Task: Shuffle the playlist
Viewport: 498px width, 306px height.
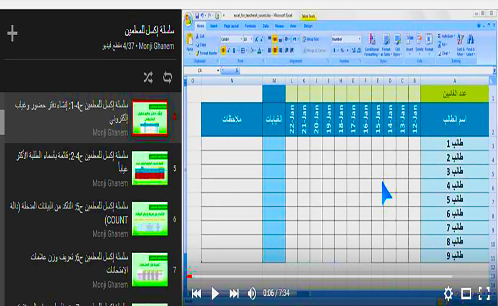Action: 148,77
